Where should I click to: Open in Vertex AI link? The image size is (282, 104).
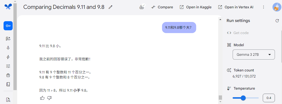click(x=236, y=7)
